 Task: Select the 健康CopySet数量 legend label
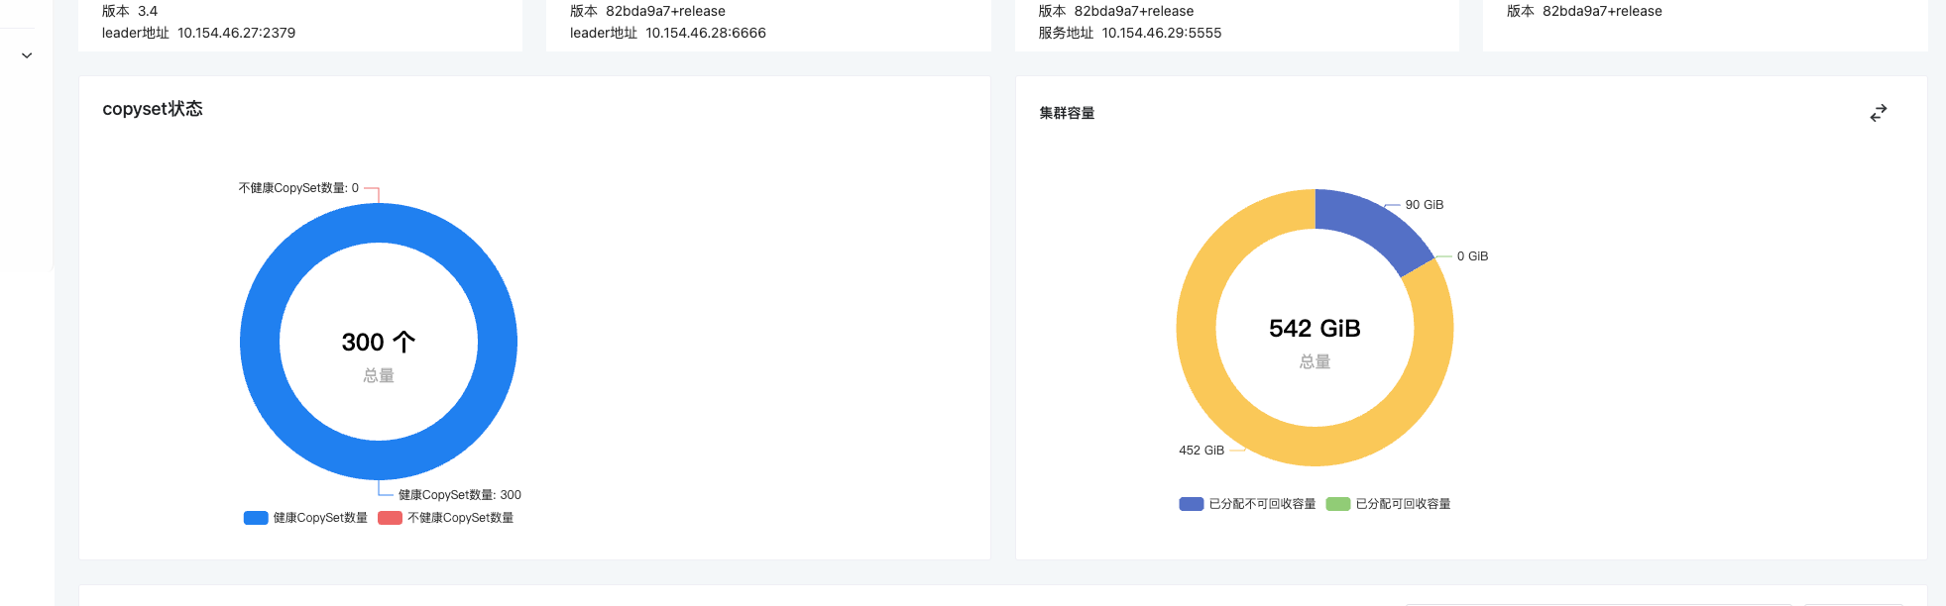pos(320,518)
